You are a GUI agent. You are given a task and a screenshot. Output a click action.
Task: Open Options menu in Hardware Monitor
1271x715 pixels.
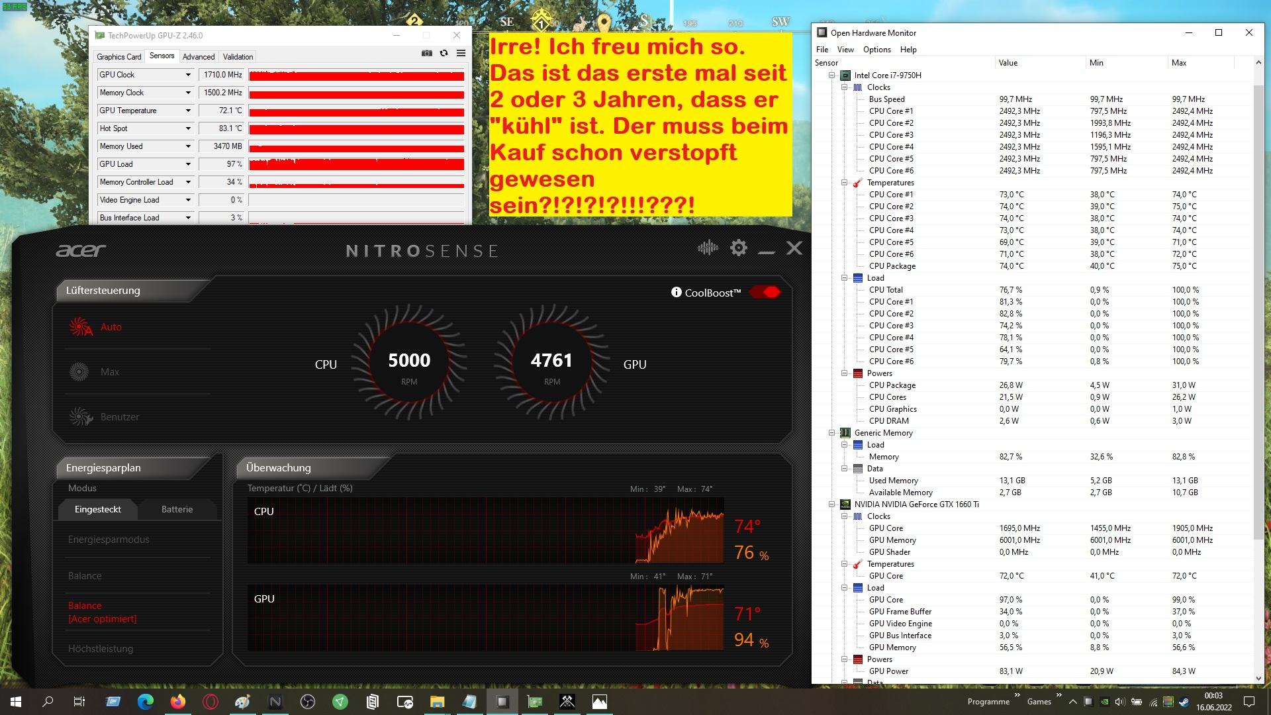coord(877,50)
